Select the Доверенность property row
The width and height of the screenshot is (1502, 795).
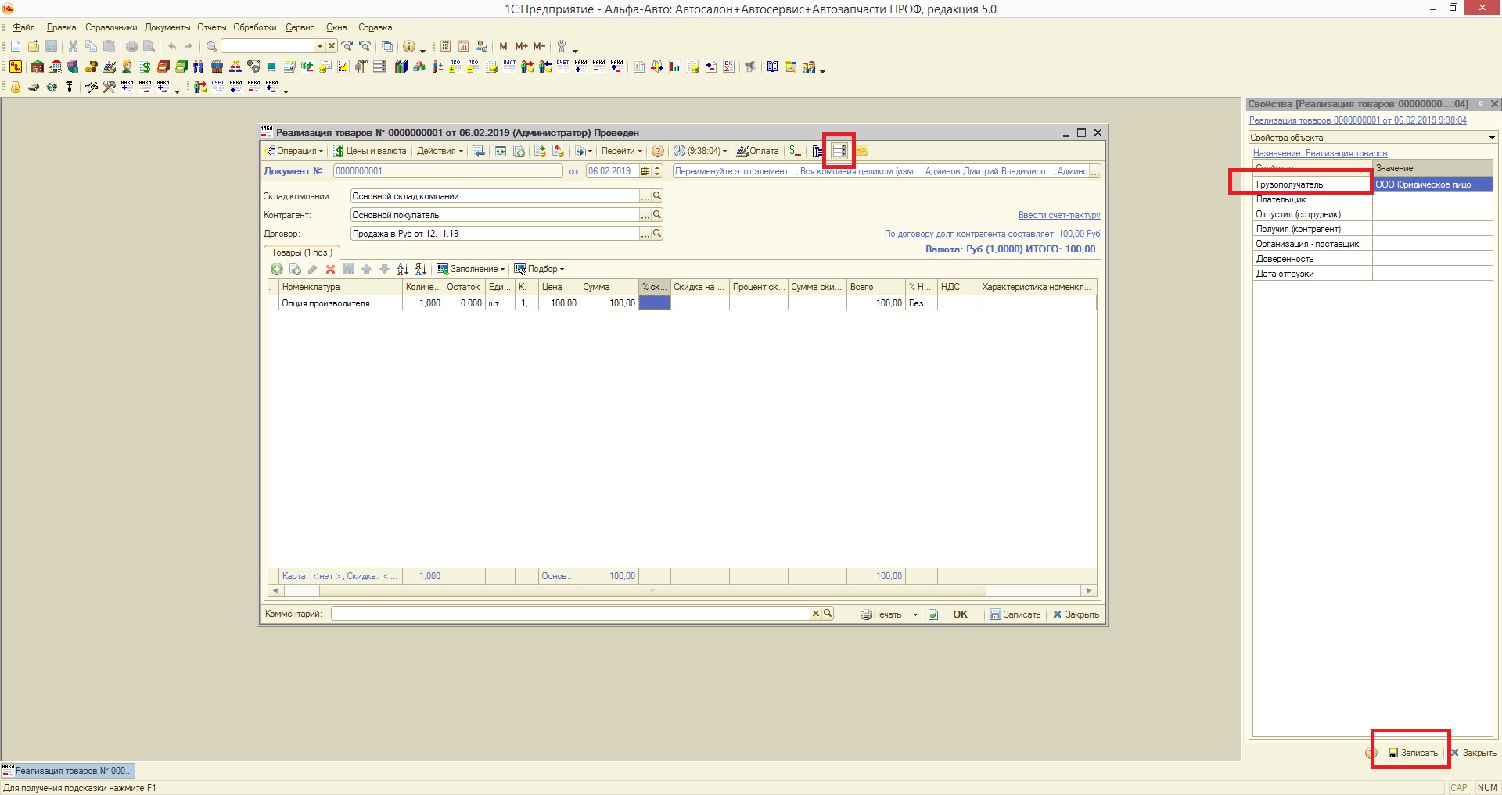click(x=1372, y=259)
